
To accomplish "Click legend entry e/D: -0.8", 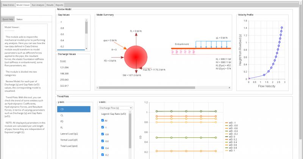I will click(x=231, y=126).
